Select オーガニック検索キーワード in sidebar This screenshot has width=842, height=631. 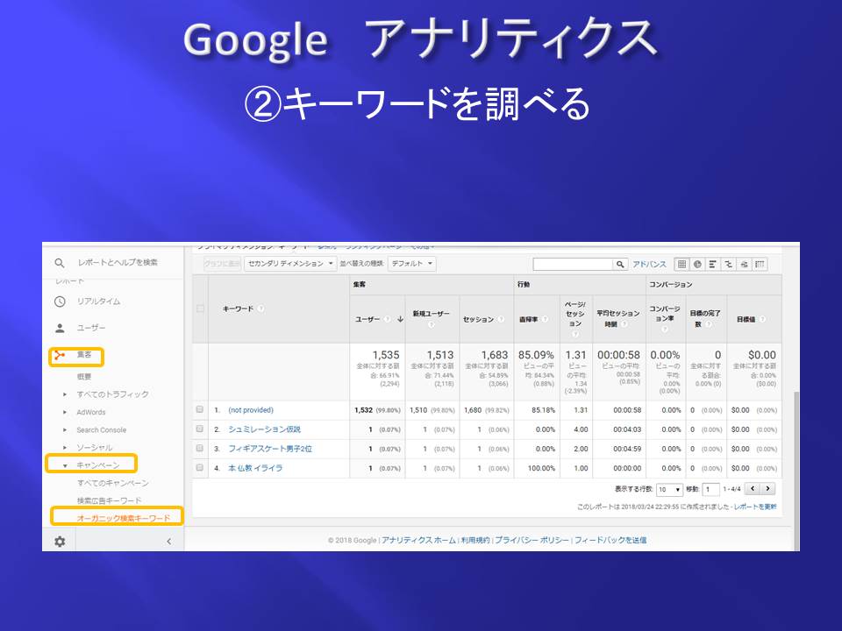(x=124, y=518)
